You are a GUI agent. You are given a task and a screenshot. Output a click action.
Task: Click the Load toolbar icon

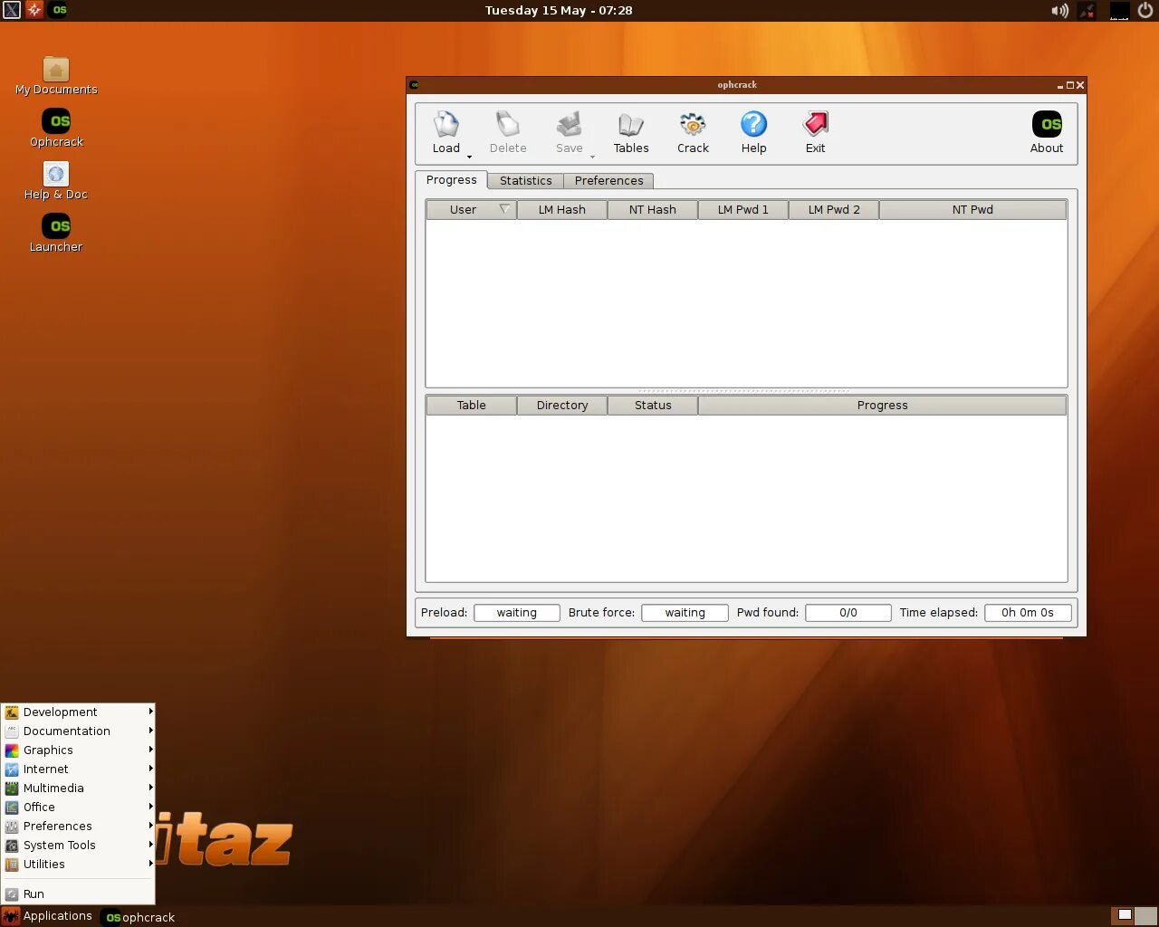point(445,124)
